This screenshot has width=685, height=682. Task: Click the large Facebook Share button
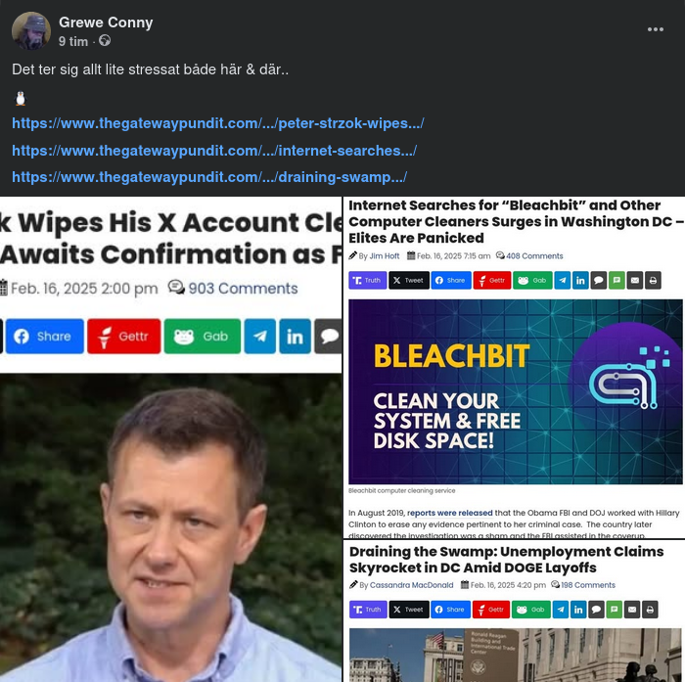click(x=45, y=336)
